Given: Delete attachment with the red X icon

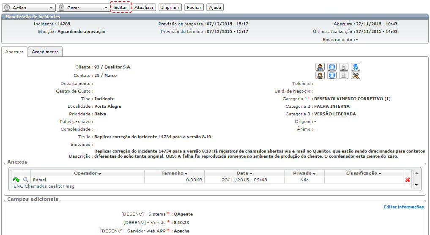Looking at the screenshot, I should click(407, 180).
